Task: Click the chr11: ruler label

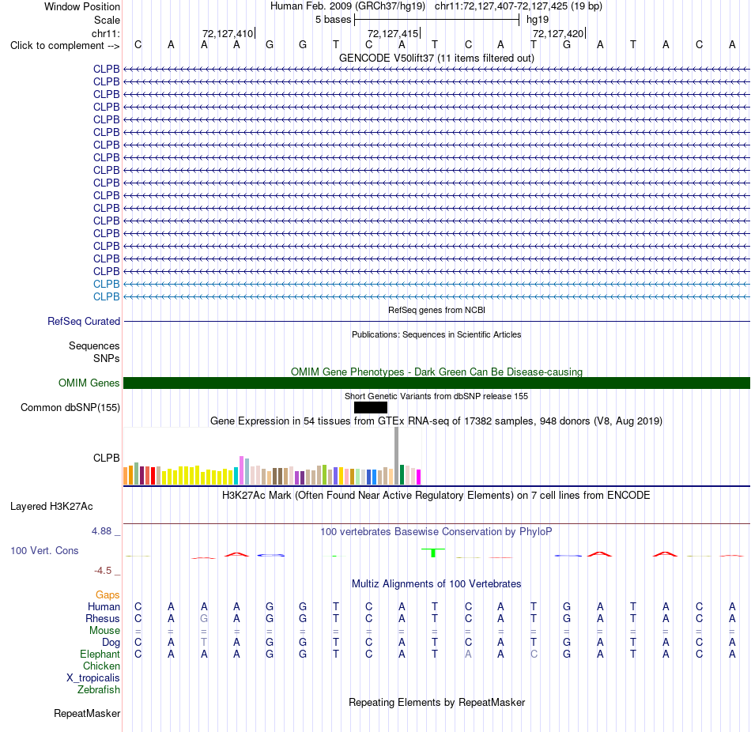Action: [x=105, y=33]
